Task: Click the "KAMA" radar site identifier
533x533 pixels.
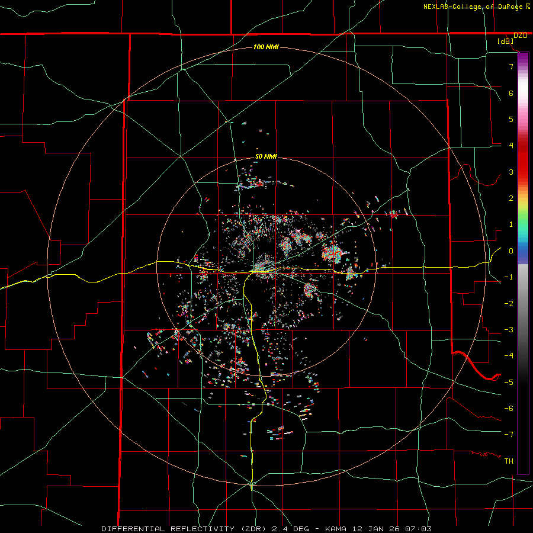Action: [336, 529]
